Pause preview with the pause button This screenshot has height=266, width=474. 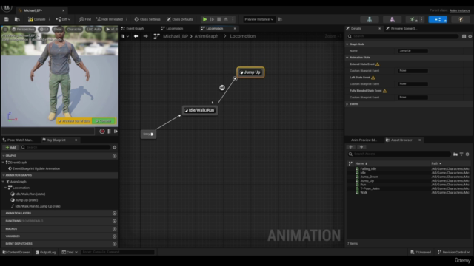pyautogui.click(x=109, y=132)
